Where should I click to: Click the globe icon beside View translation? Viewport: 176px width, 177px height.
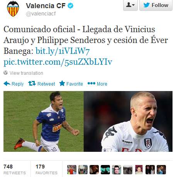6,73
